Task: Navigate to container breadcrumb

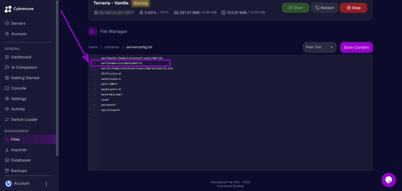Action: click(x=112, y=47)
